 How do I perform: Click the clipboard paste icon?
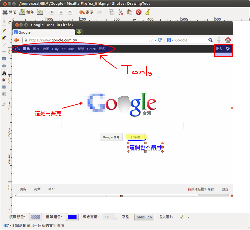point(129,12)
